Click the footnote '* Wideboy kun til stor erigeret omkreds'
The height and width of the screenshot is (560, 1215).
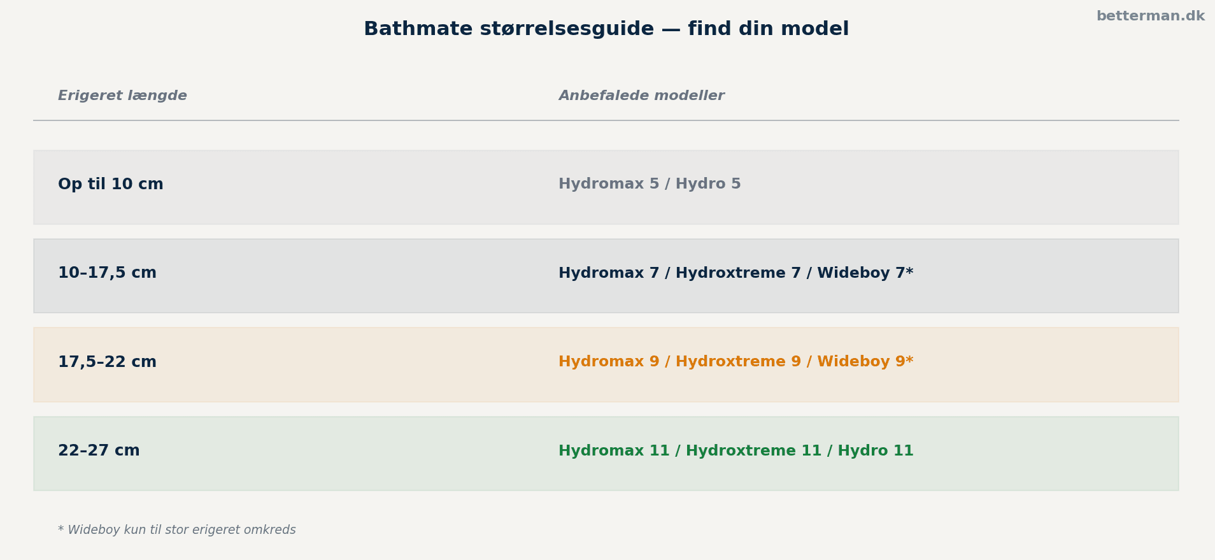pos(177,530)
